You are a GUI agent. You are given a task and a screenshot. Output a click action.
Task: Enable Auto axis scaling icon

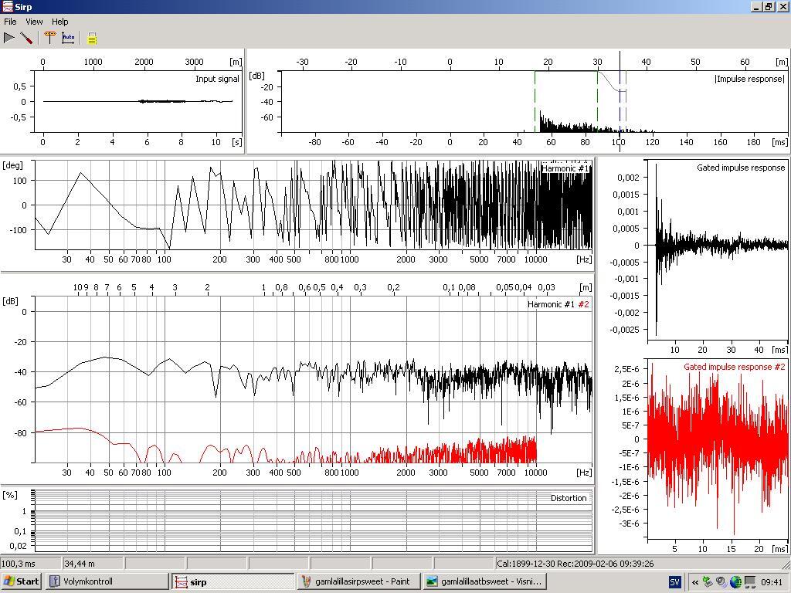(x=68, y=37)
